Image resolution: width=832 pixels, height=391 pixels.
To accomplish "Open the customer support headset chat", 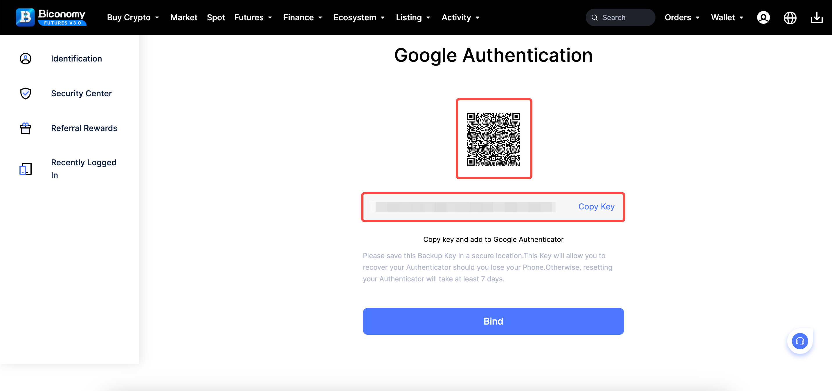I will point(800,341).
